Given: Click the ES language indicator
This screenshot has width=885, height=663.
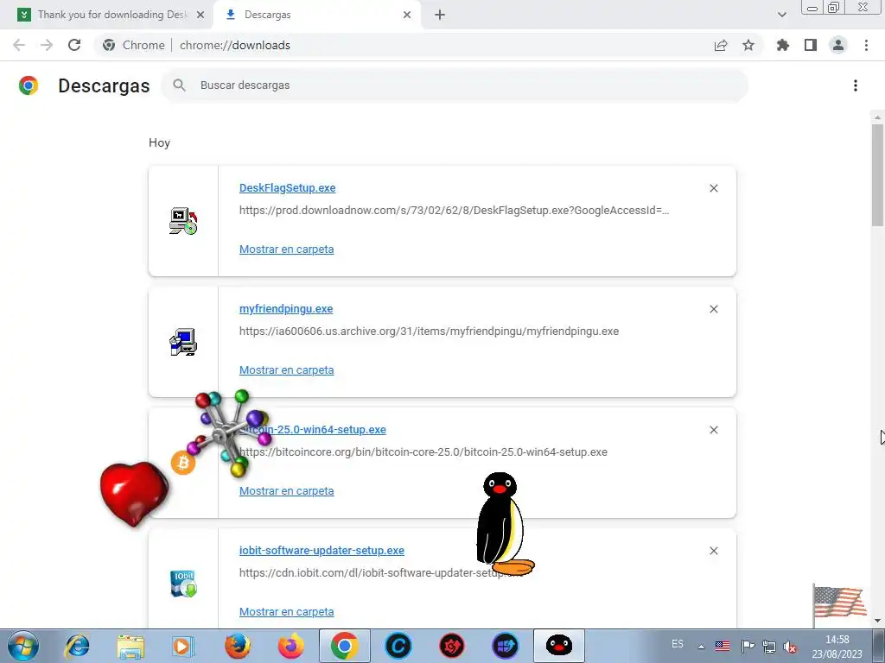Looking at the screenshot, I should click(x=678, y=644).
